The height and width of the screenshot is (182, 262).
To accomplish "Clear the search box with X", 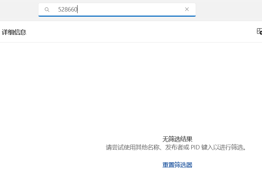I will [x=187, y=10].
